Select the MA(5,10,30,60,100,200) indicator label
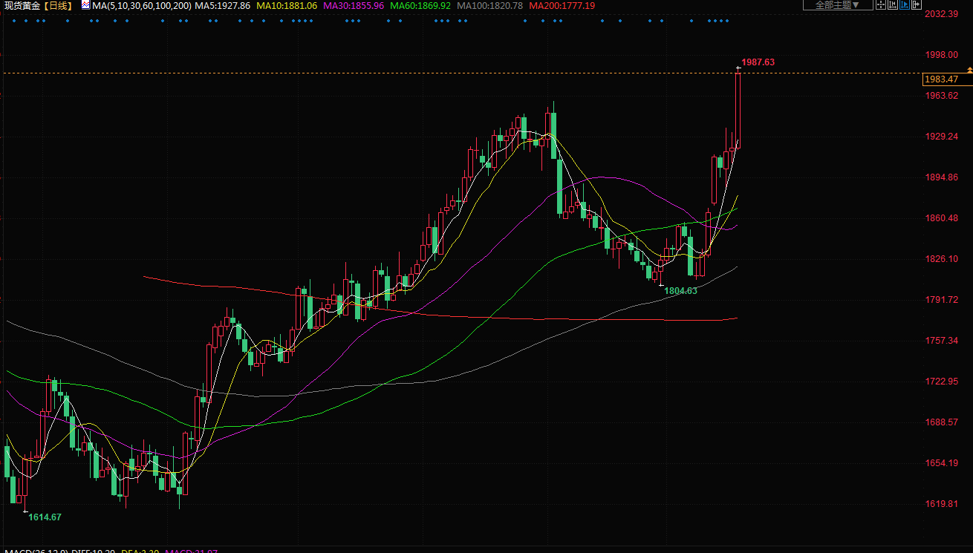 point(141,6)
